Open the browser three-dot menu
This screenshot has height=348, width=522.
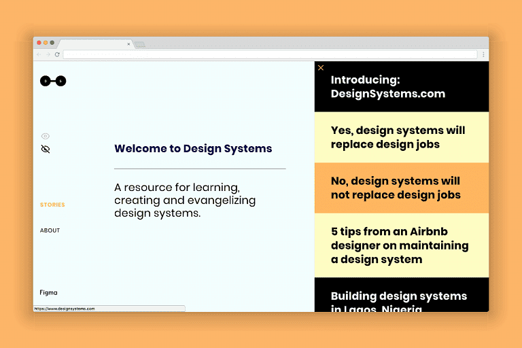point(483,54)
